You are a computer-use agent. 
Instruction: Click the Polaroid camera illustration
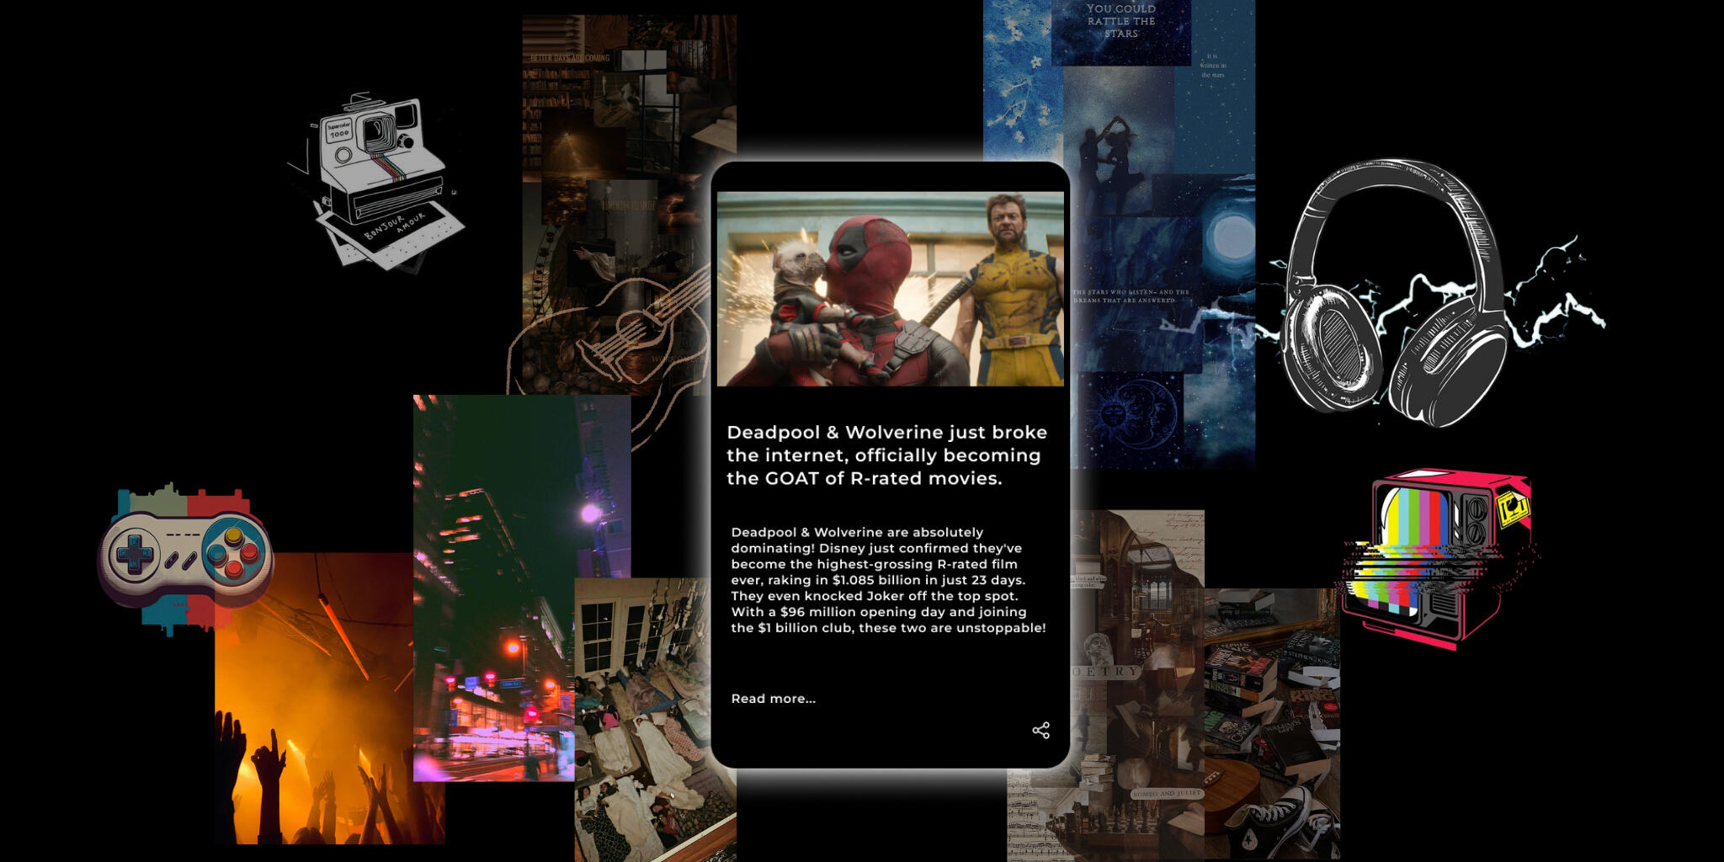pyautogui.click(x=379, y=183)
